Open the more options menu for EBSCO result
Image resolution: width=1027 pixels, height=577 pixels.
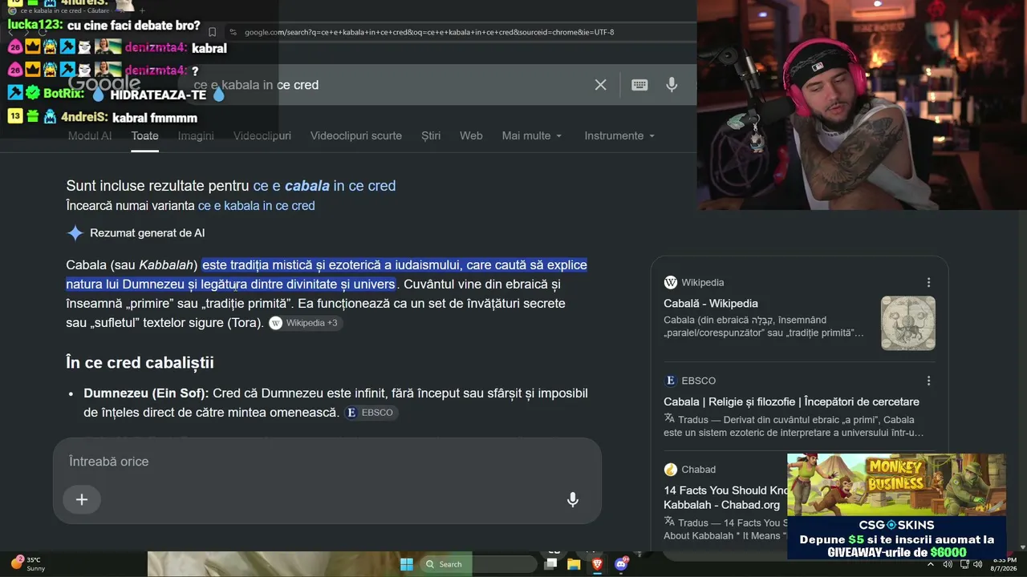coord(928,381)
